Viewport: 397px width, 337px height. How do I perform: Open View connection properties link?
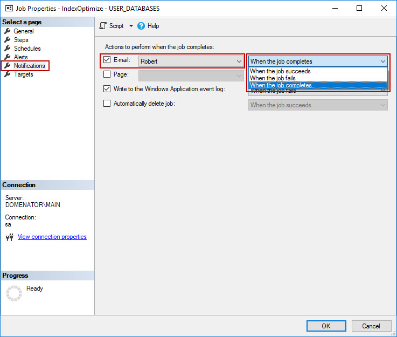click(x=52, y=237)
